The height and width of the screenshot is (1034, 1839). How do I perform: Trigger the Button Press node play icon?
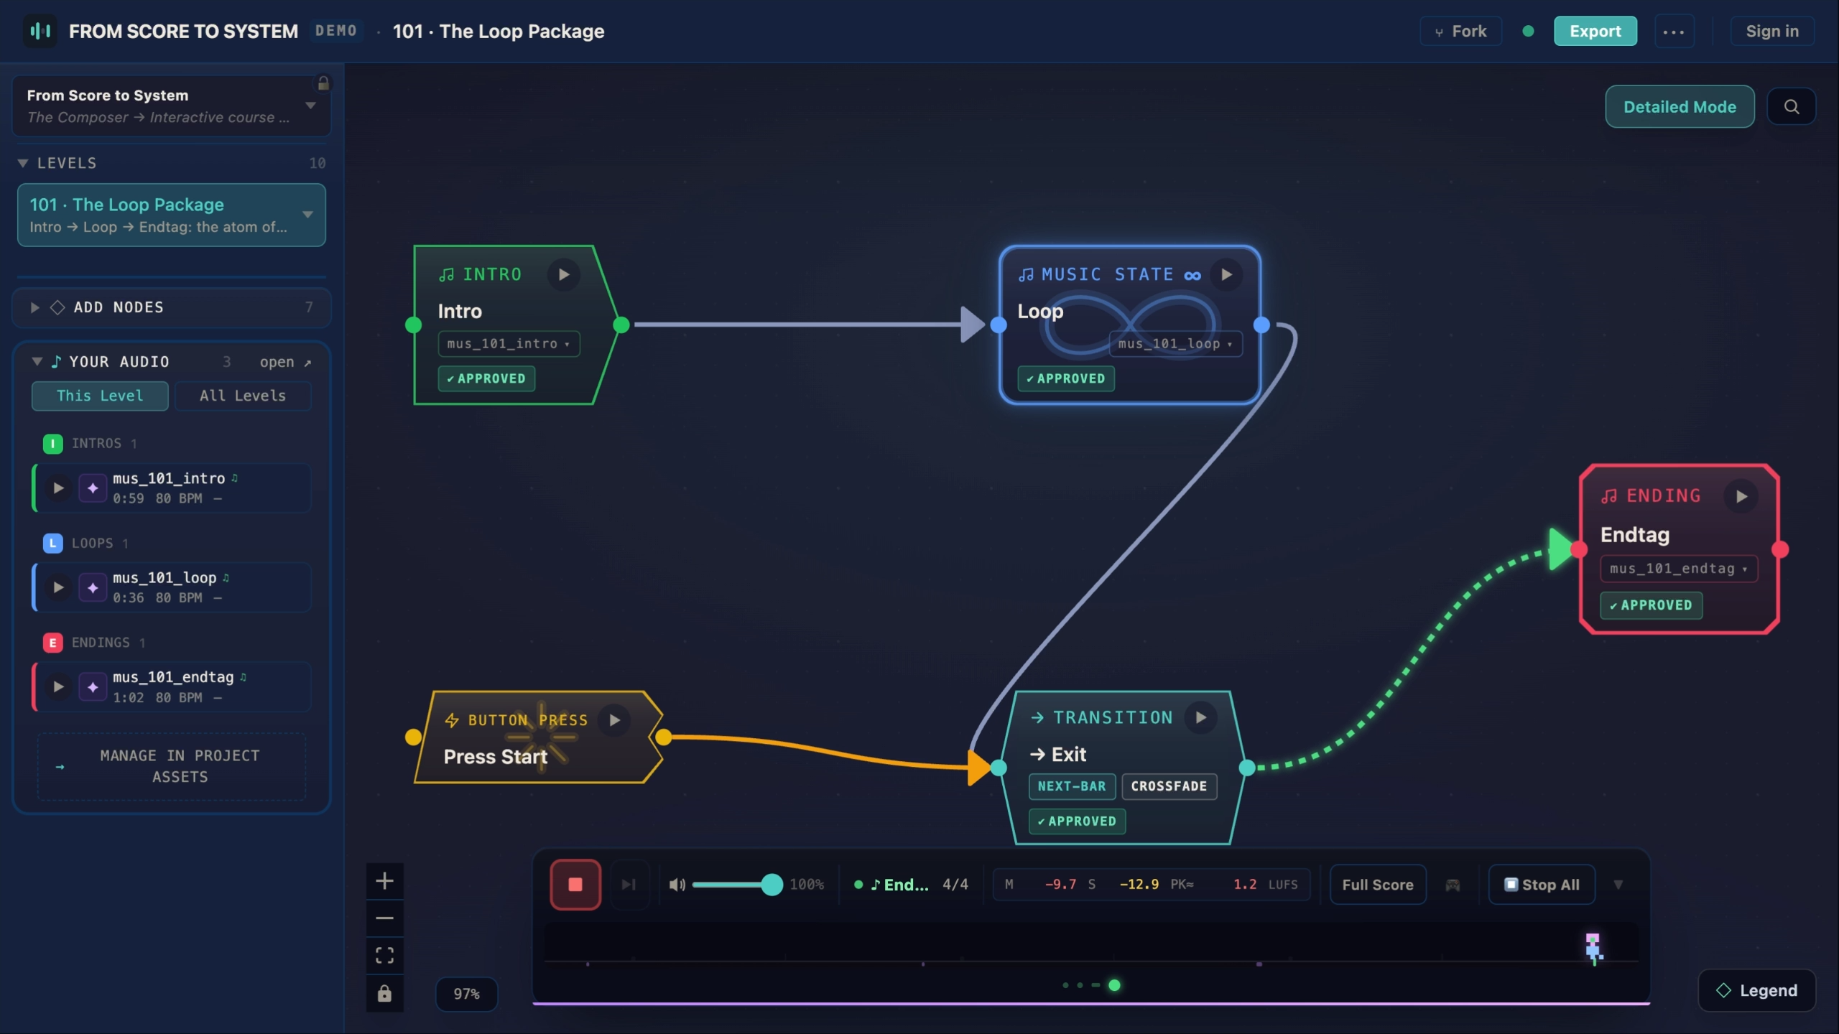pos(615,720)
